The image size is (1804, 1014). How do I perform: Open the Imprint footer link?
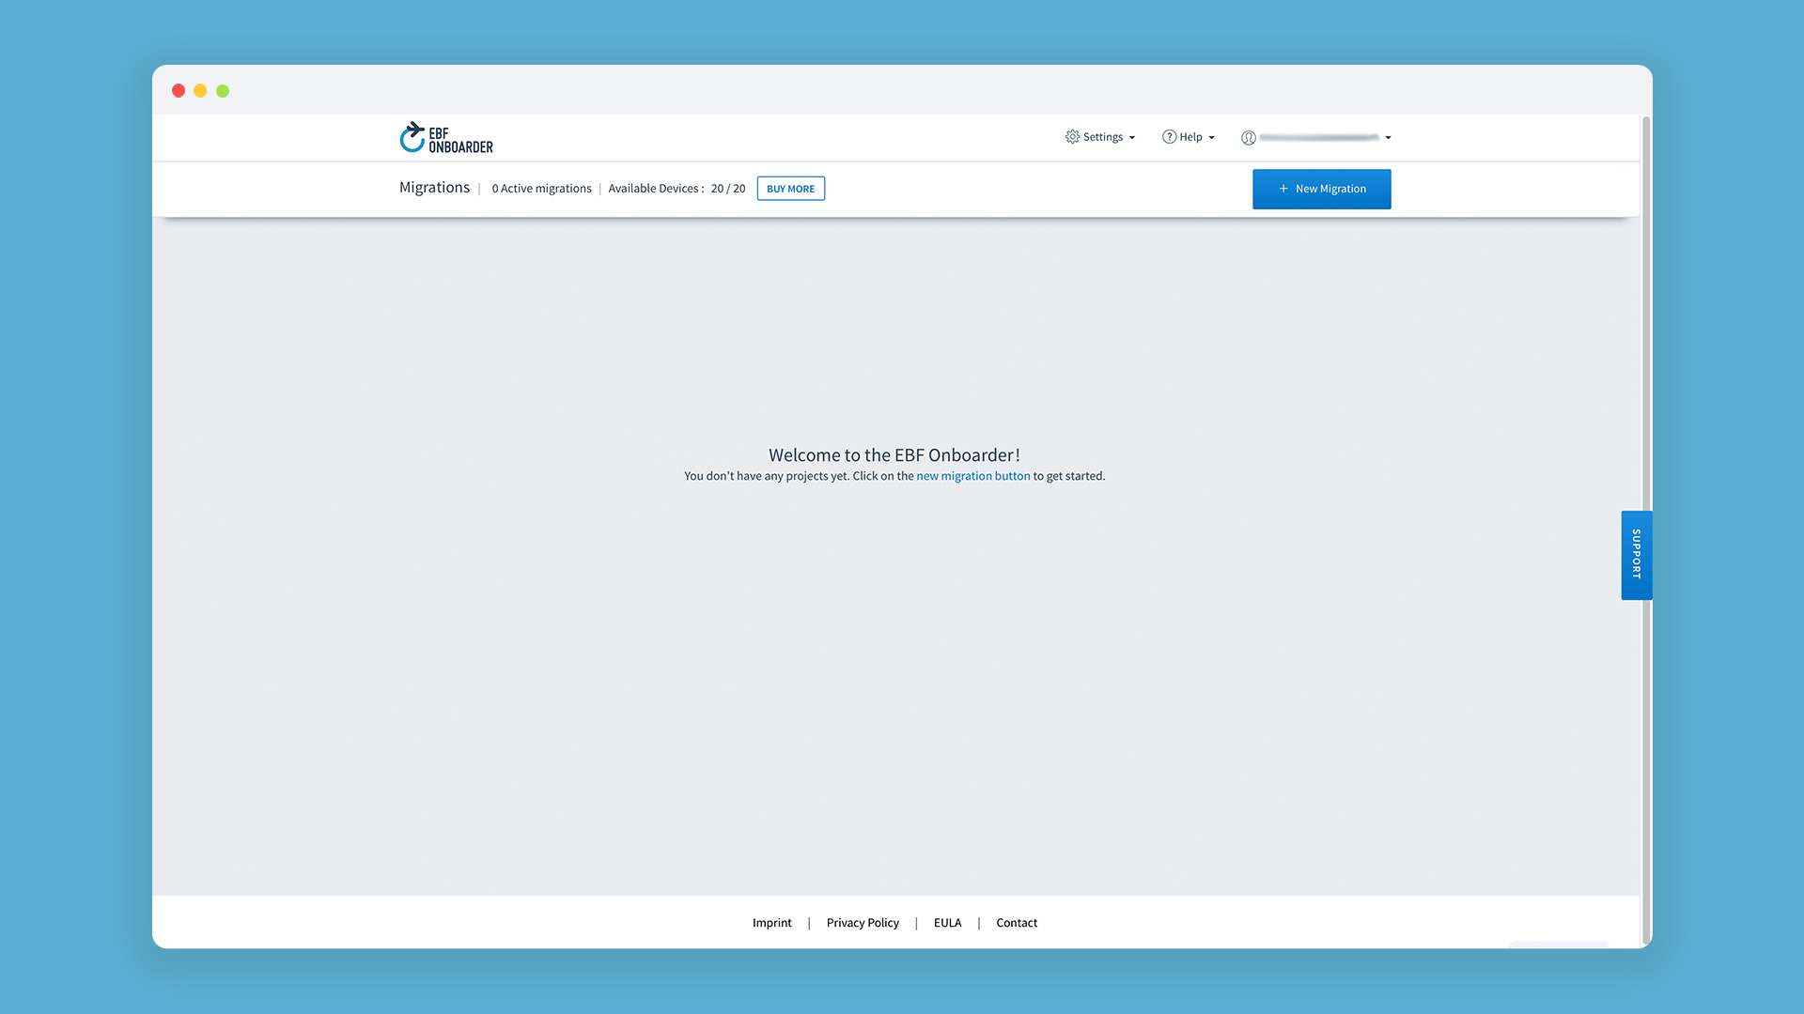771,923
